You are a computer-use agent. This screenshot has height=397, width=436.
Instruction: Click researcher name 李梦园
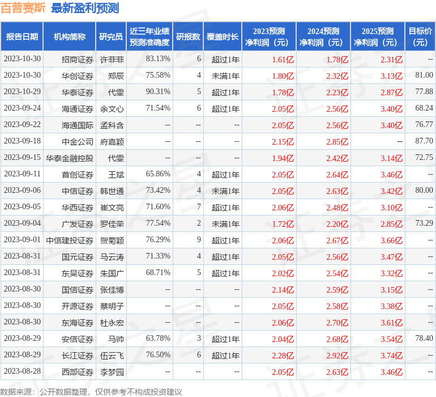tap(112, 372)
